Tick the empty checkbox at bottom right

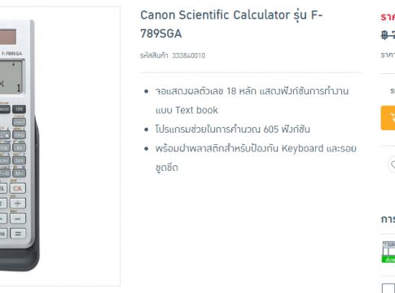(388, 288)
